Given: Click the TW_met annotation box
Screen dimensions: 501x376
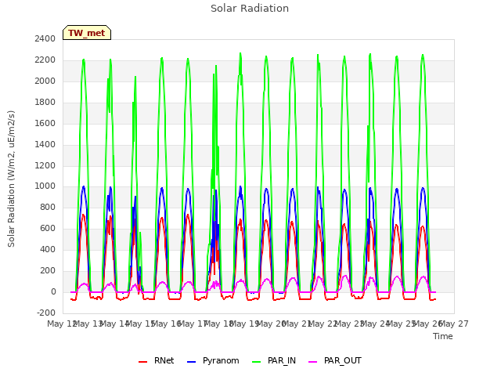Looking at the screenshot, I should tap(87, 33).
